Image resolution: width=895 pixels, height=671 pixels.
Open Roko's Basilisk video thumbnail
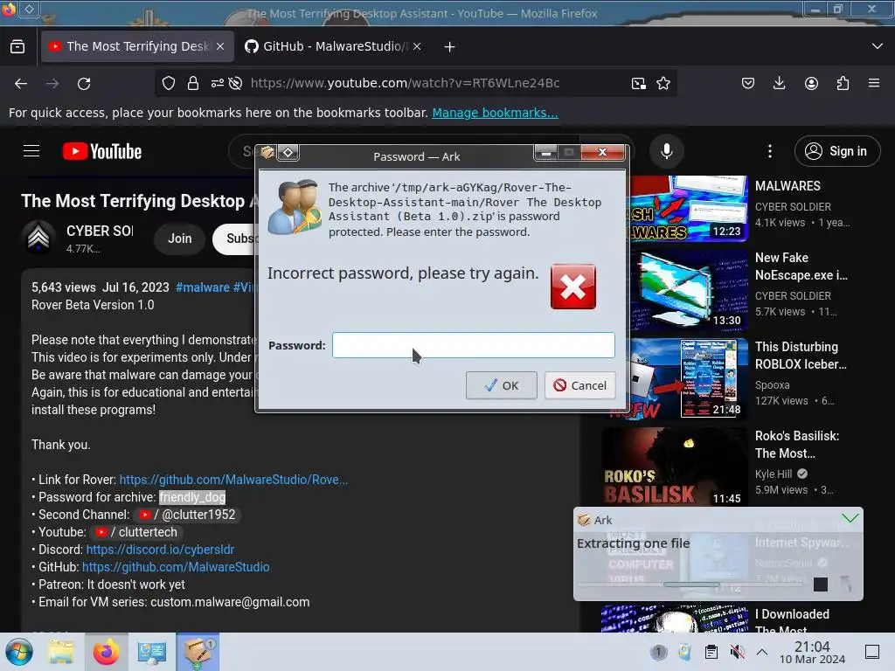(x=675, y=468)
